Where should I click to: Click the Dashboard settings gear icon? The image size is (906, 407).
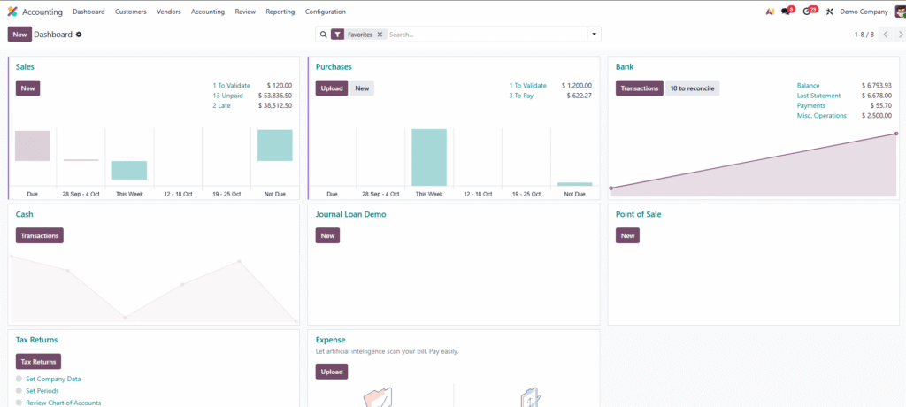(79, 35)
